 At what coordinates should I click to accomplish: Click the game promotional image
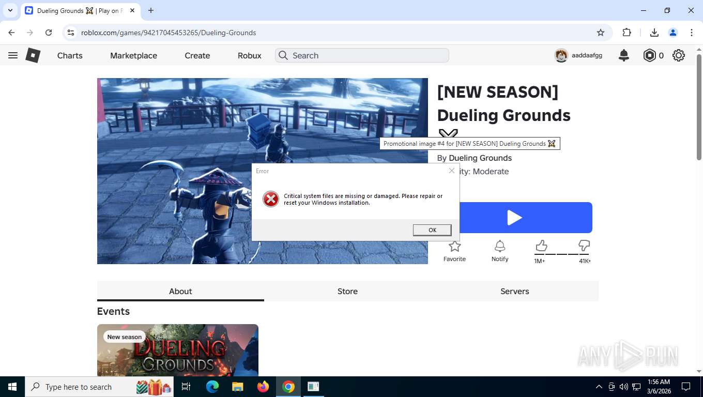(x=263, y=171)
